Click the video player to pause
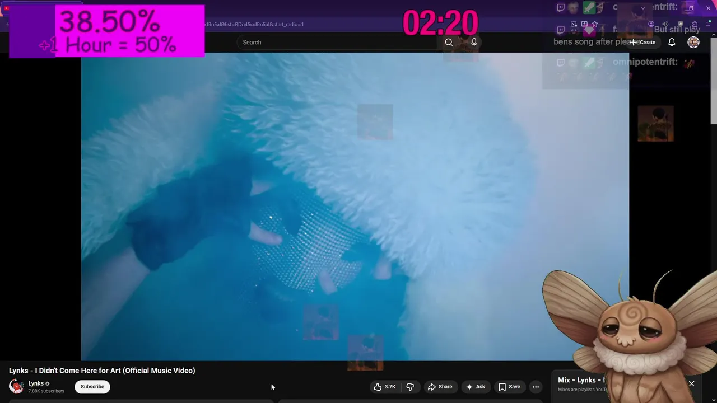This screenshot has height=403, width=717. [355, 207]
